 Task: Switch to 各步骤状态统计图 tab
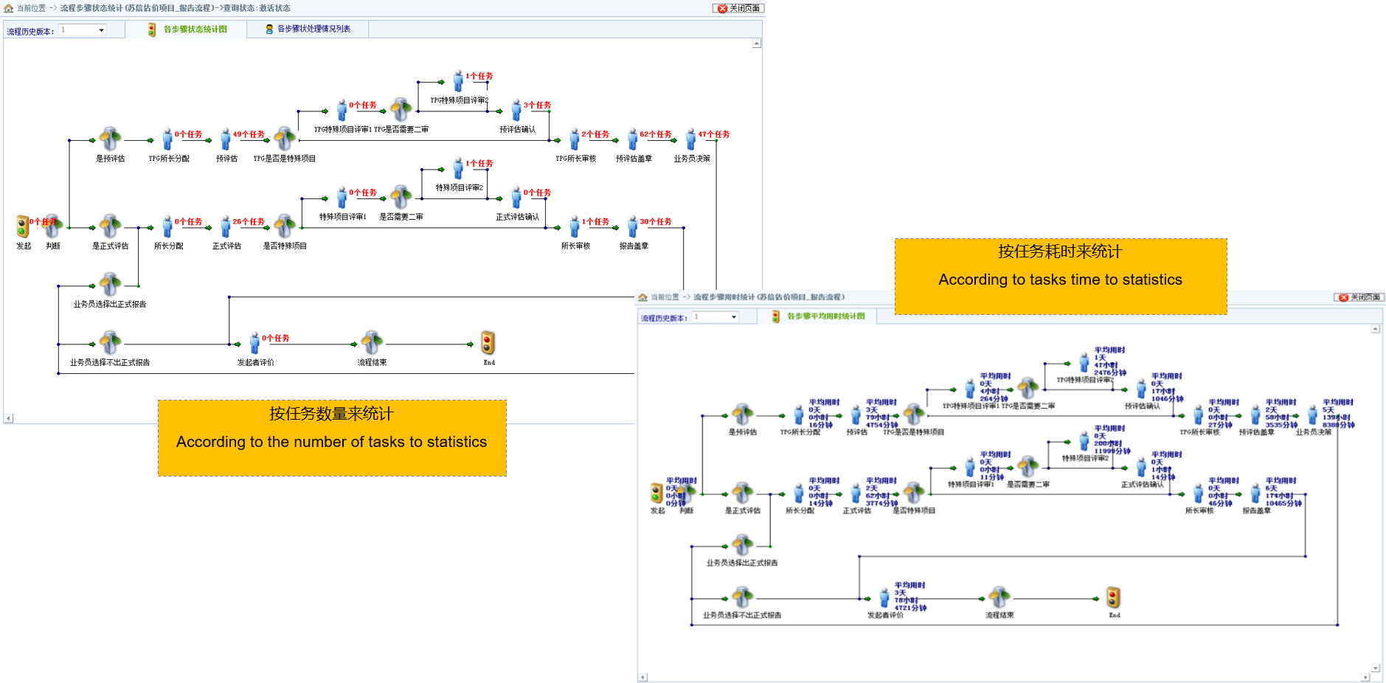tap(187, 30)
